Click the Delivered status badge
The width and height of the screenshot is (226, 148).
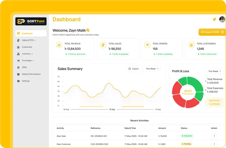click(x=187, y=136)
